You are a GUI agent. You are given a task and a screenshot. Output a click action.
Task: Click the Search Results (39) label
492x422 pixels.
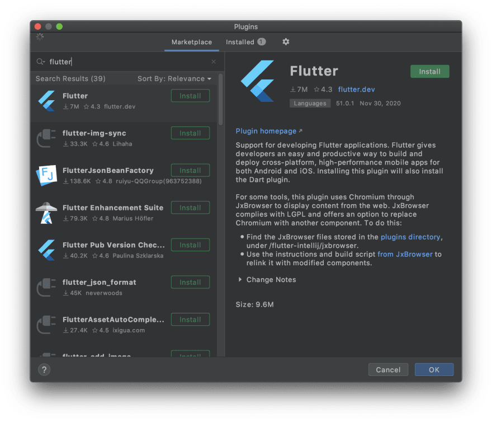(70, 78)
